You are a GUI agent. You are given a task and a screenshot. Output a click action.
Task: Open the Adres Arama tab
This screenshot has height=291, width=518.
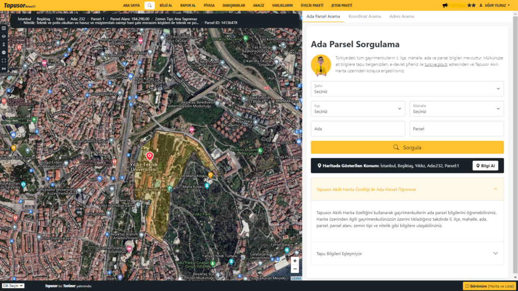click(x=401, y=17)
